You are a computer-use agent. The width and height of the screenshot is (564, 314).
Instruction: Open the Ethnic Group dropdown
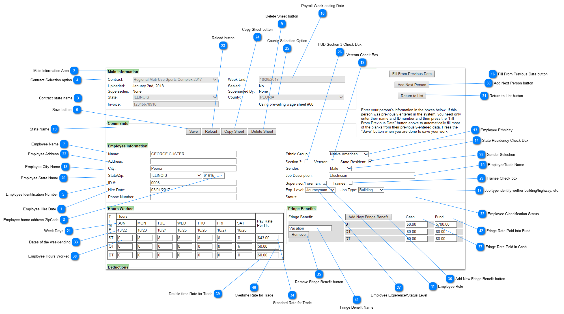point(349,154)
